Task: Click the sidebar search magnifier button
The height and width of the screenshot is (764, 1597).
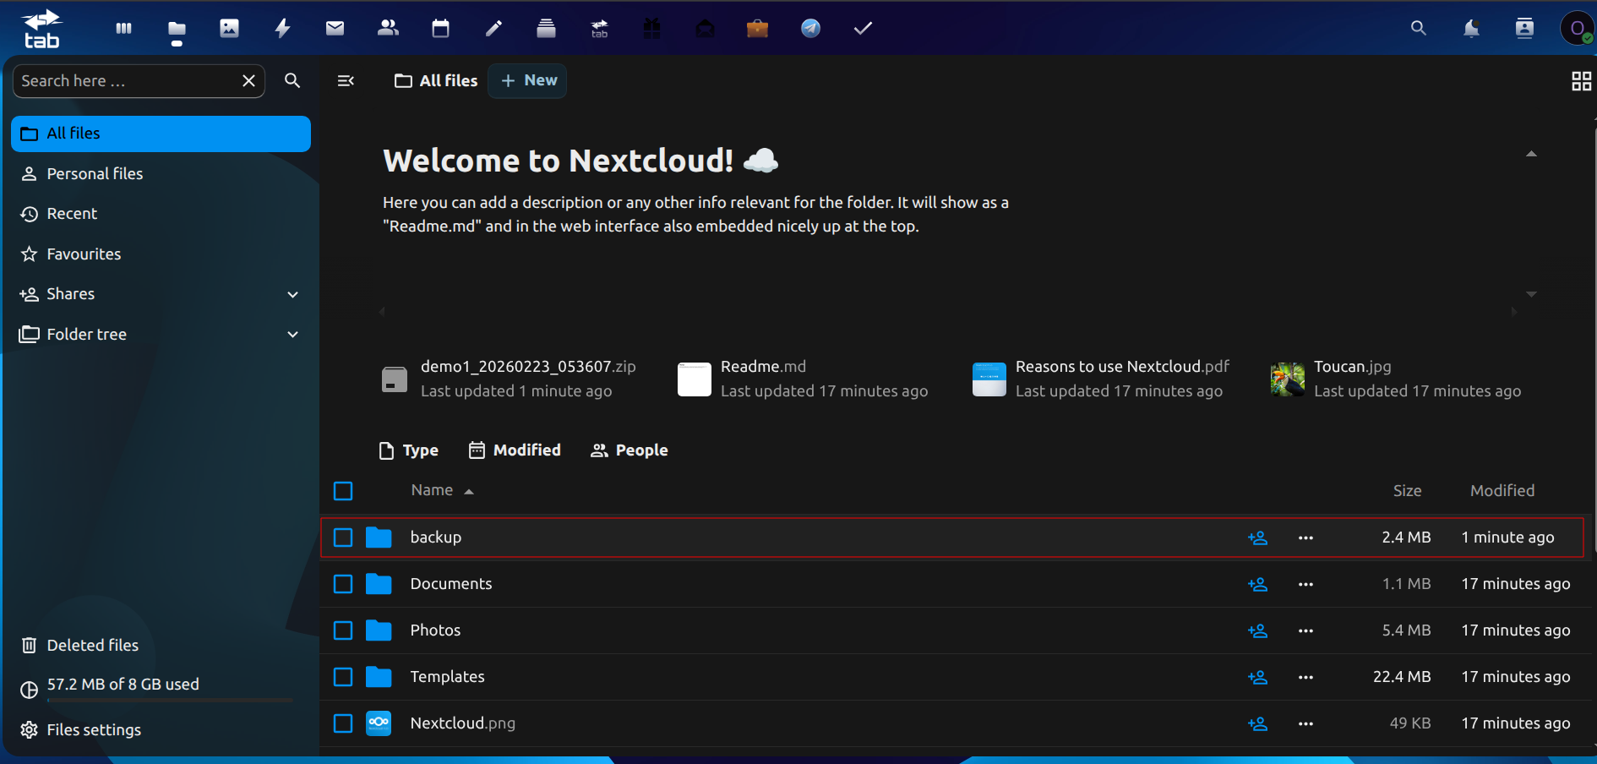Action: pyautogui.click(x=292, y=80)
